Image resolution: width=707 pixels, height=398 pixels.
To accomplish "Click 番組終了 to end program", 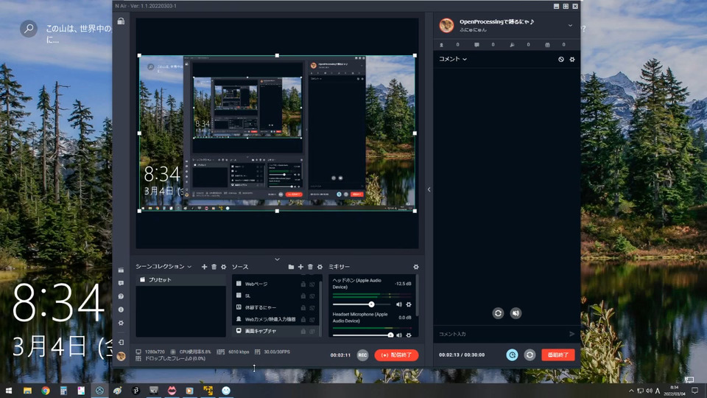I will tap(558, 355).
